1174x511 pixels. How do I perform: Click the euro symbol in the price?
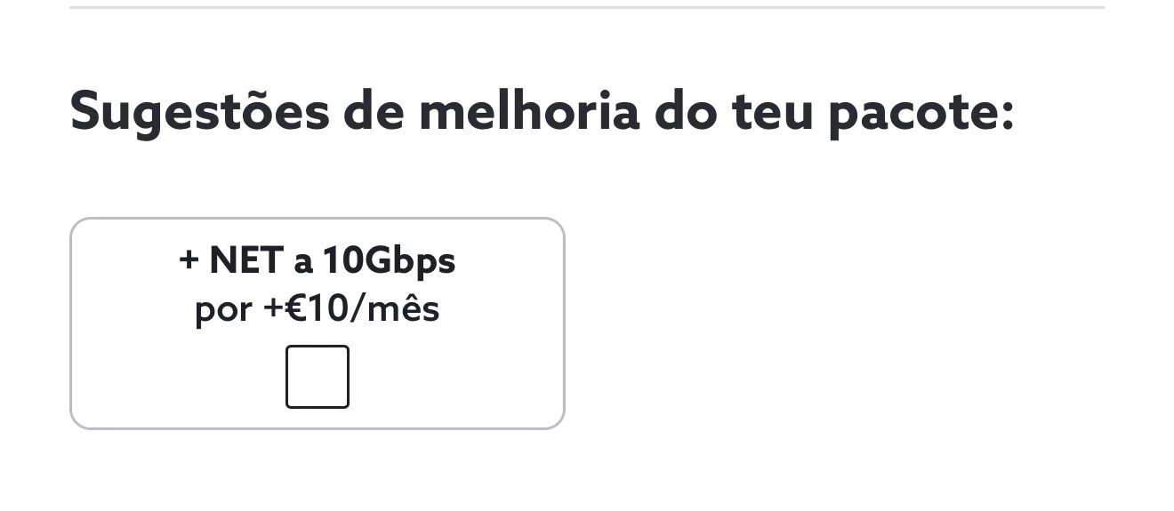pos(296,309)
